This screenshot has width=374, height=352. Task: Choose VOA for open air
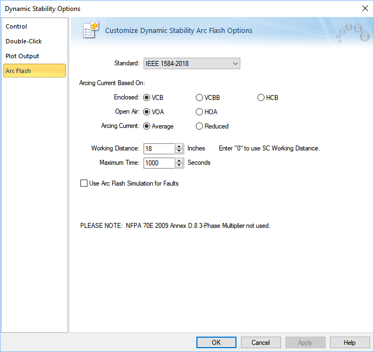(x=147, y=112)
